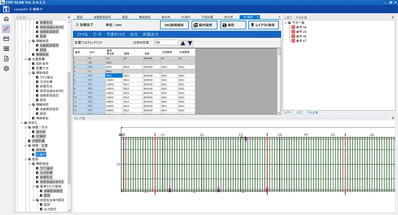Open the tab overflow dropdown arrow

[279, 17]
